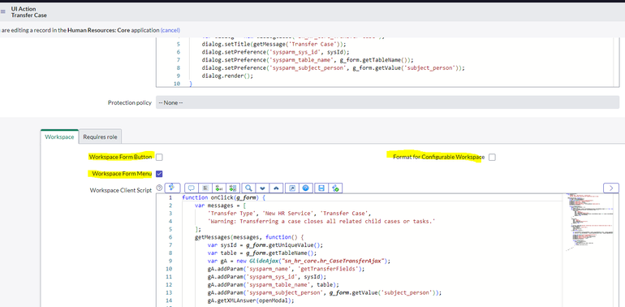This screenshot has height=307, width=625.
Task: Click the save script floppy disk icon
Action: coord(321,188)
